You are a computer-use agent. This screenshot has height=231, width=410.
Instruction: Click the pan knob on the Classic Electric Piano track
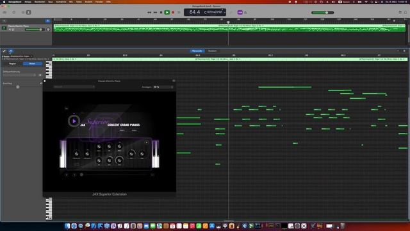click(48, 30)
